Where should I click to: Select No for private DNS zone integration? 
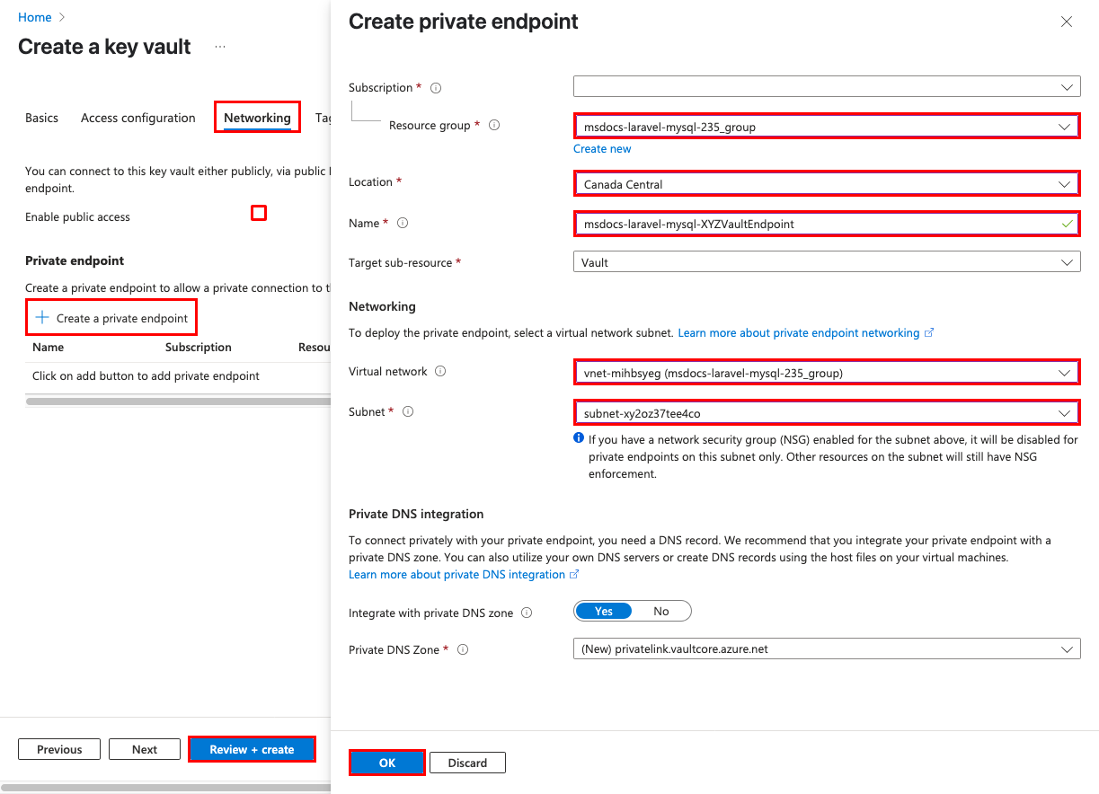[661, 612]
